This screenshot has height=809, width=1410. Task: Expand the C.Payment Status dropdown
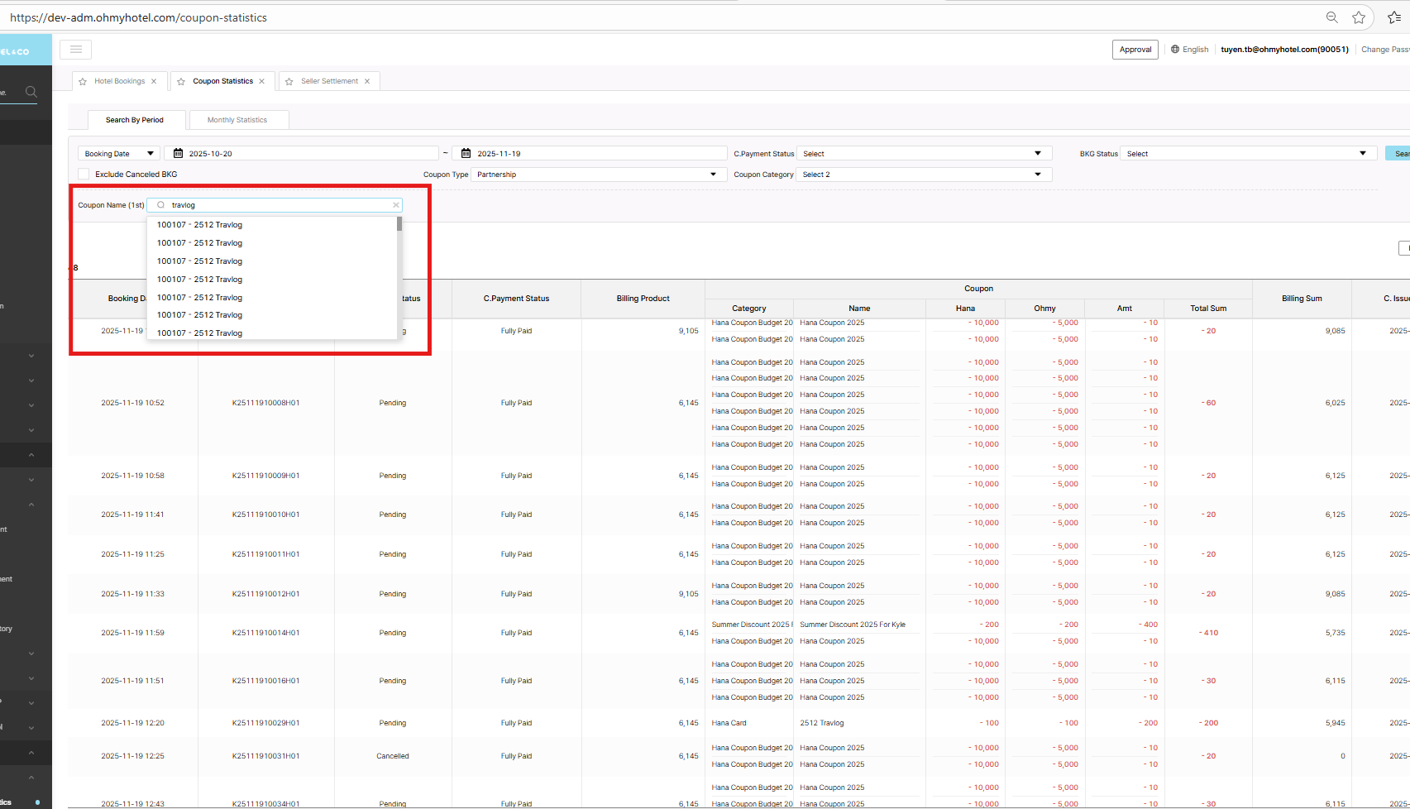[x=924, y=153]
